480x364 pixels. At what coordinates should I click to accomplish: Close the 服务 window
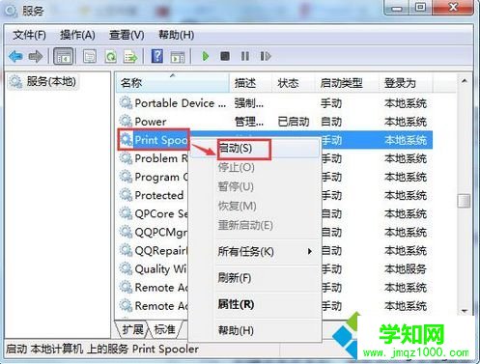click(x=453, y=8)
